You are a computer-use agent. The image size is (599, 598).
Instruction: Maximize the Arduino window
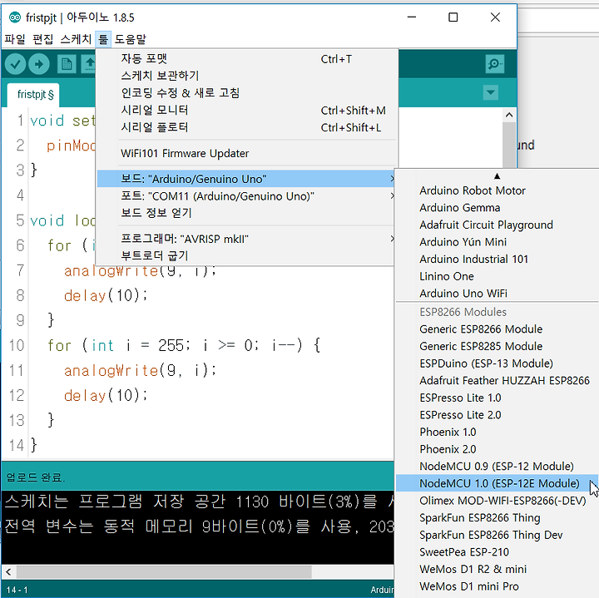(453, 17)
